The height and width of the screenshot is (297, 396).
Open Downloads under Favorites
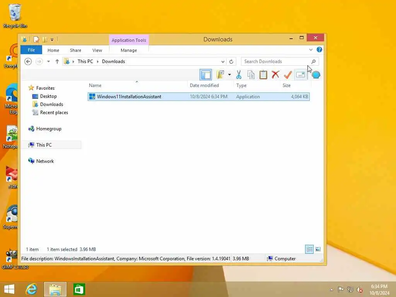[51, 104]
